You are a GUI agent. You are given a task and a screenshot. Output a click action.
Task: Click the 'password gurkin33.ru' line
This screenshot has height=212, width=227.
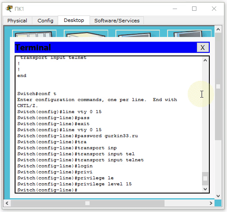point(78,136)
